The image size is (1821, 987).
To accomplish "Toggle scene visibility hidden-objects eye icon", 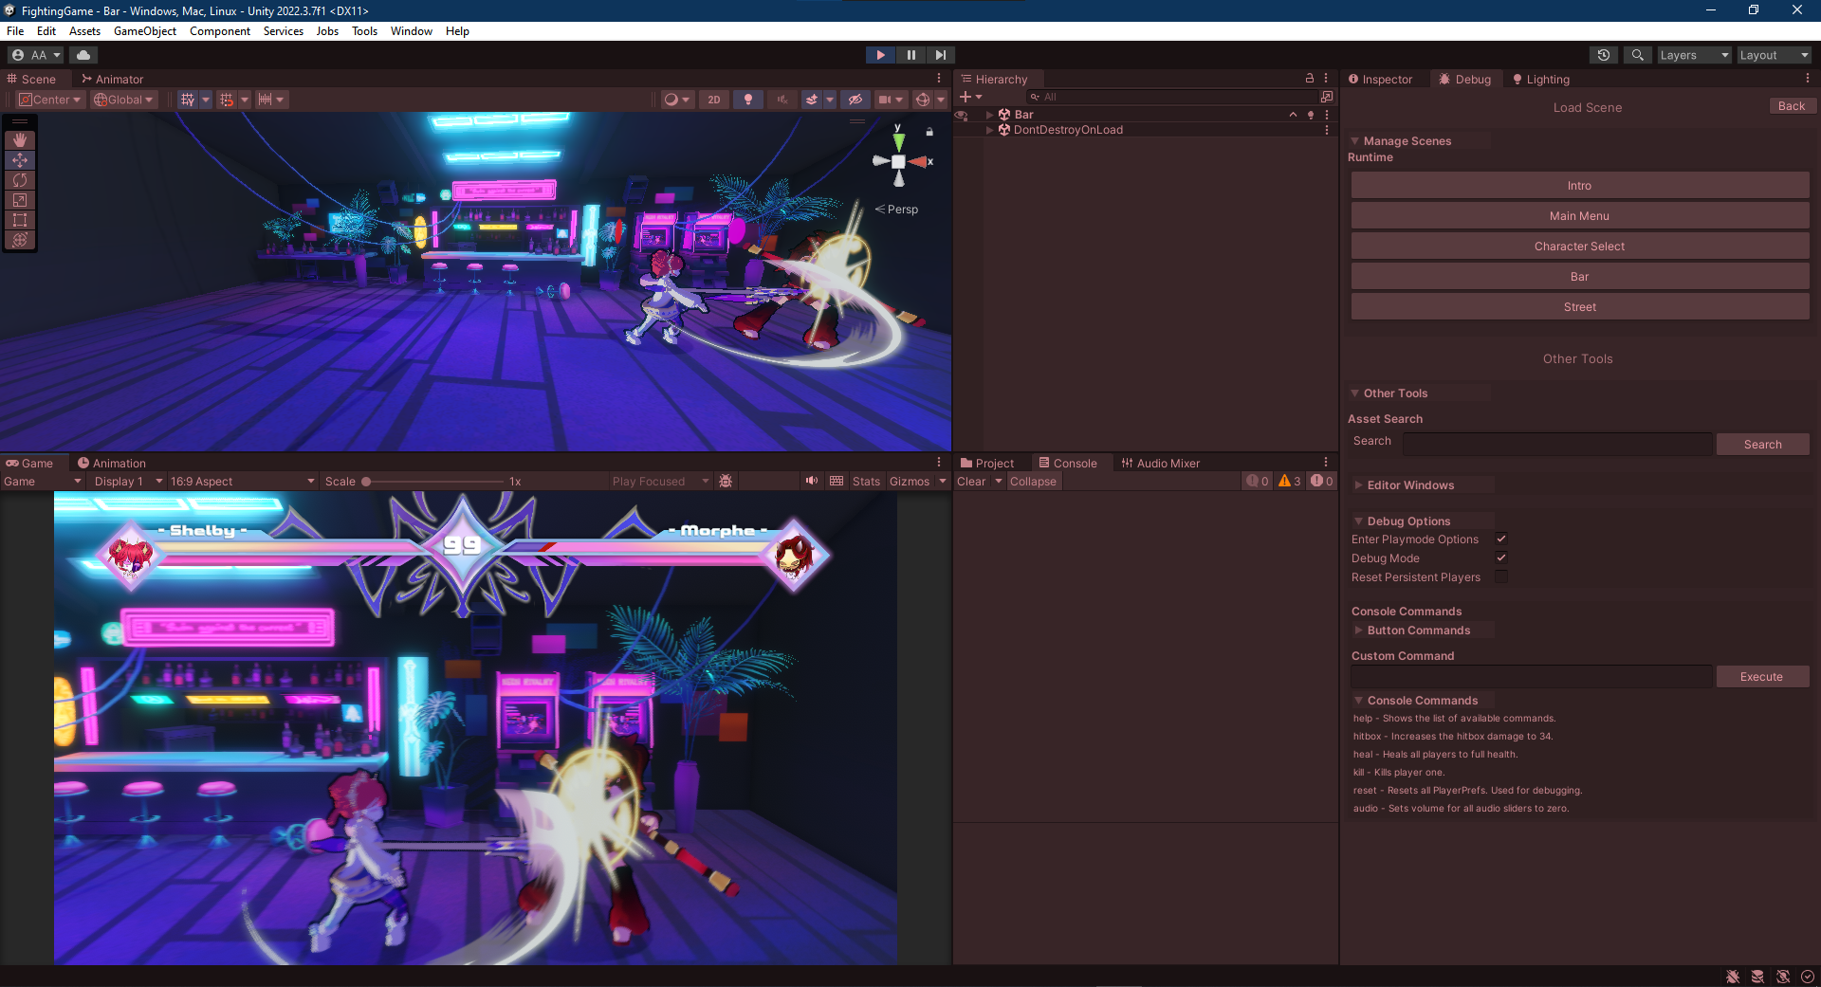I will point(855,100).
